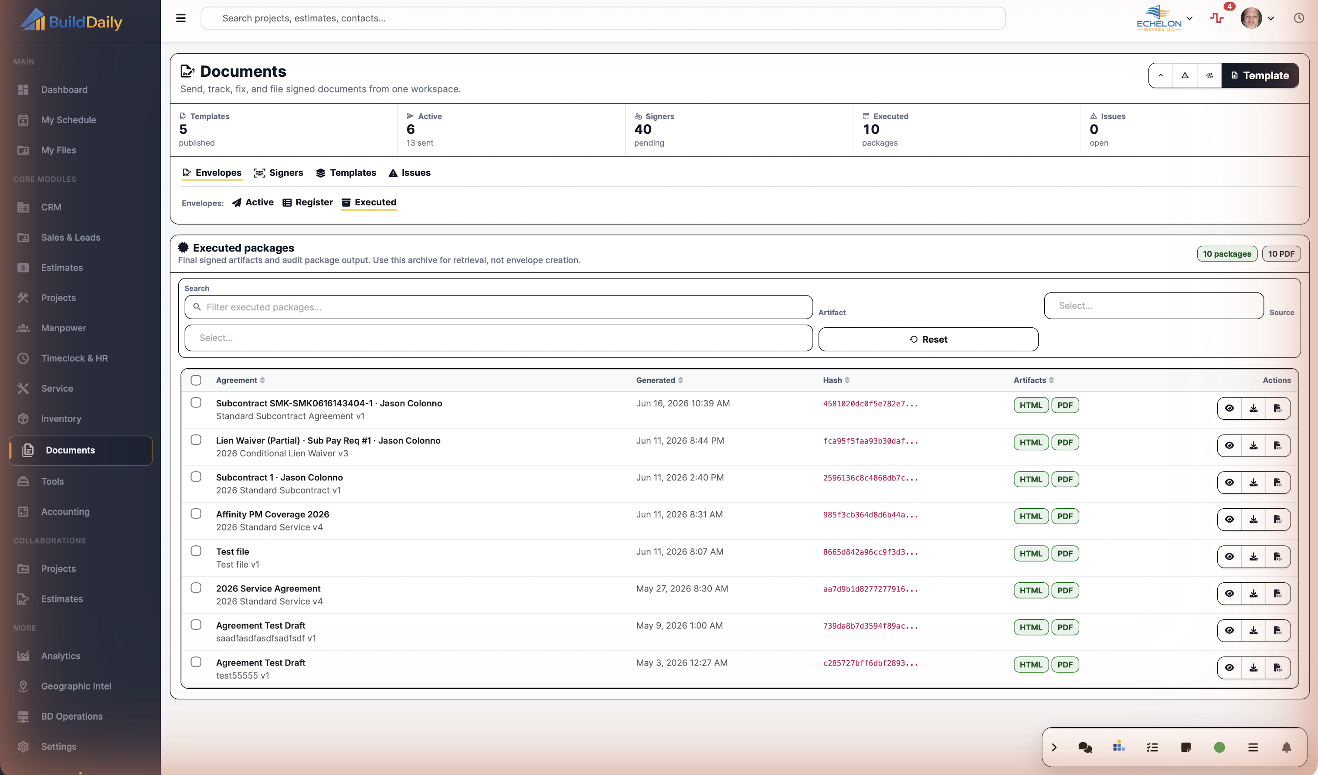
Task: Check the Agreement Test Draft test55555 checkbox
Action: (x=196, y=662)
